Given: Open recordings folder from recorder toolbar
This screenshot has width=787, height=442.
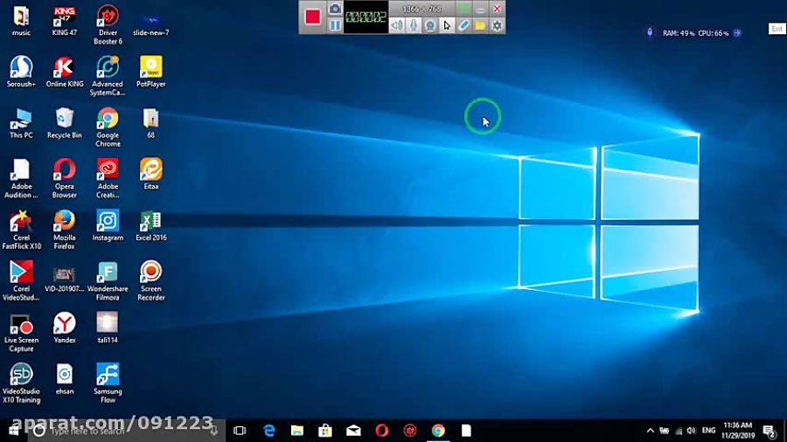Looking at the screenshot, I should [x=480, y=25].
